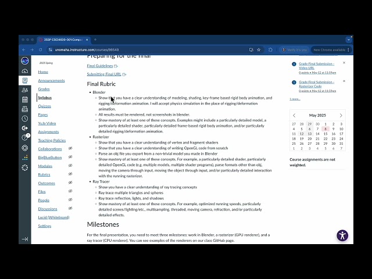This screenshot has height=279, width=372.
Task: Open the Account avatar in global navigation
Action: (x=24, y=60)
